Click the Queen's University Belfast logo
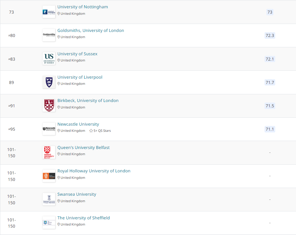The width and height of the screenshot is (296, 235). [49, 152]
